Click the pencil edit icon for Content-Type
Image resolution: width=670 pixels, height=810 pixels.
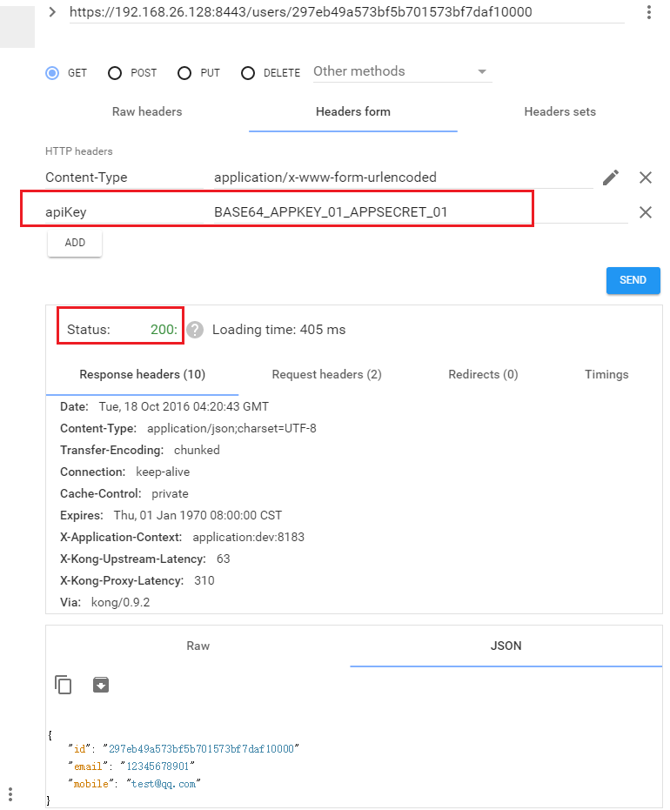[611, 177]
